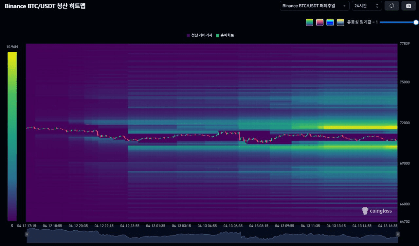Click the 10.96M scale maximum label
419x246 pixels.
point(12,47)
